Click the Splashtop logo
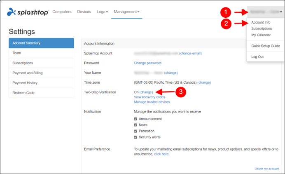Screen dimensions: 285x174 coord(28,12)
